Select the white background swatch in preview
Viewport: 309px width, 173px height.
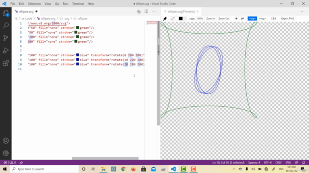pyautogui.click(x=177, y=18)
